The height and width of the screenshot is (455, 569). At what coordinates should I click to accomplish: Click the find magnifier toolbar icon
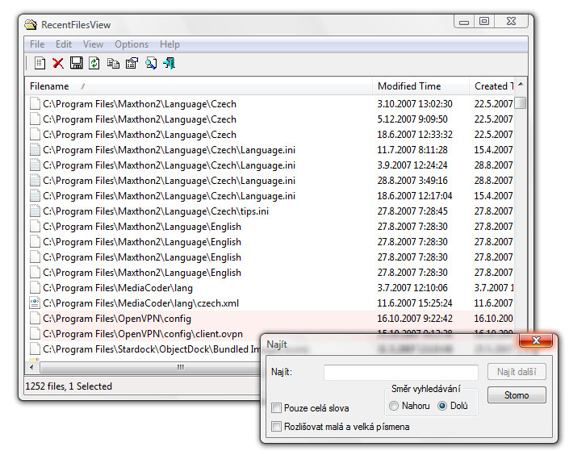pyautogui.click(x=151, y=64)
